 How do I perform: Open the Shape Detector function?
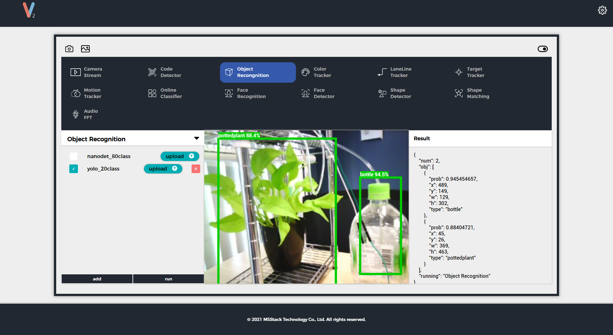point(395,93)
